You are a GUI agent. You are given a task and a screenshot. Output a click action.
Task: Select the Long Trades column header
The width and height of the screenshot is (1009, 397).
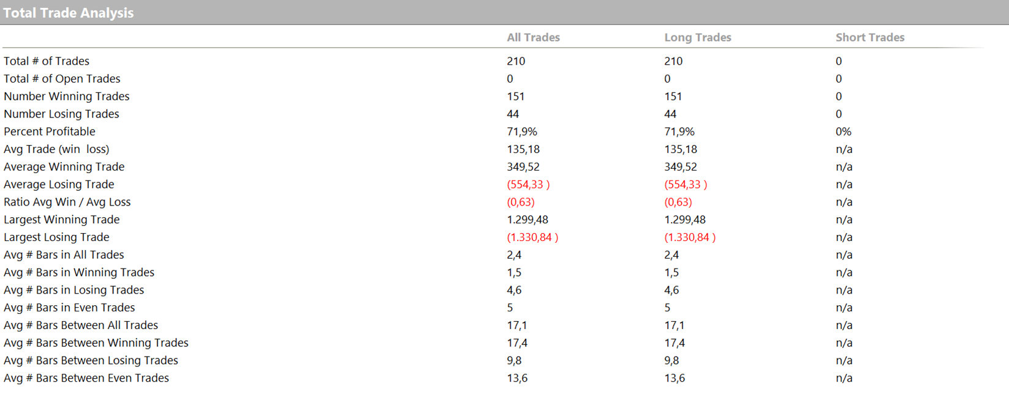697,37
